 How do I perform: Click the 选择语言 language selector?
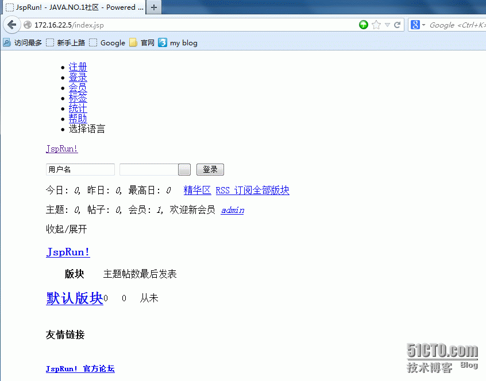coord(87,129)
